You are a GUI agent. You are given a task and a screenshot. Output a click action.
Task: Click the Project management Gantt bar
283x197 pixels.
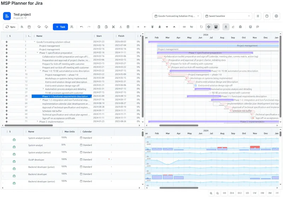(218, 46)
